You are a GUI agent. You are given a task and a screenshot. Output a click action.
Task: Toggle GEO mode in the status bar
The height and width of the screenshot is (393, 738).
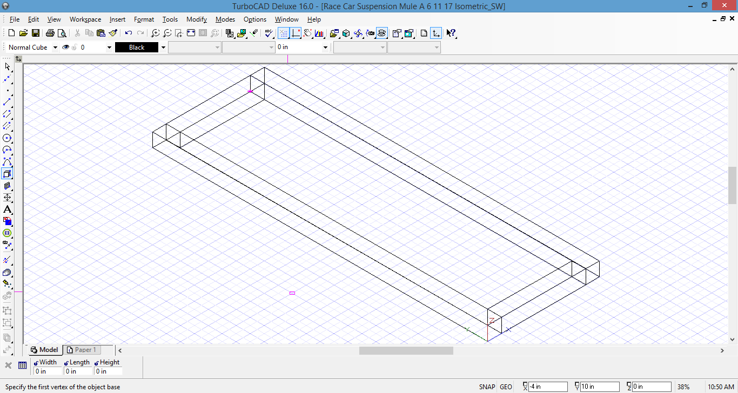coord(505,387)
